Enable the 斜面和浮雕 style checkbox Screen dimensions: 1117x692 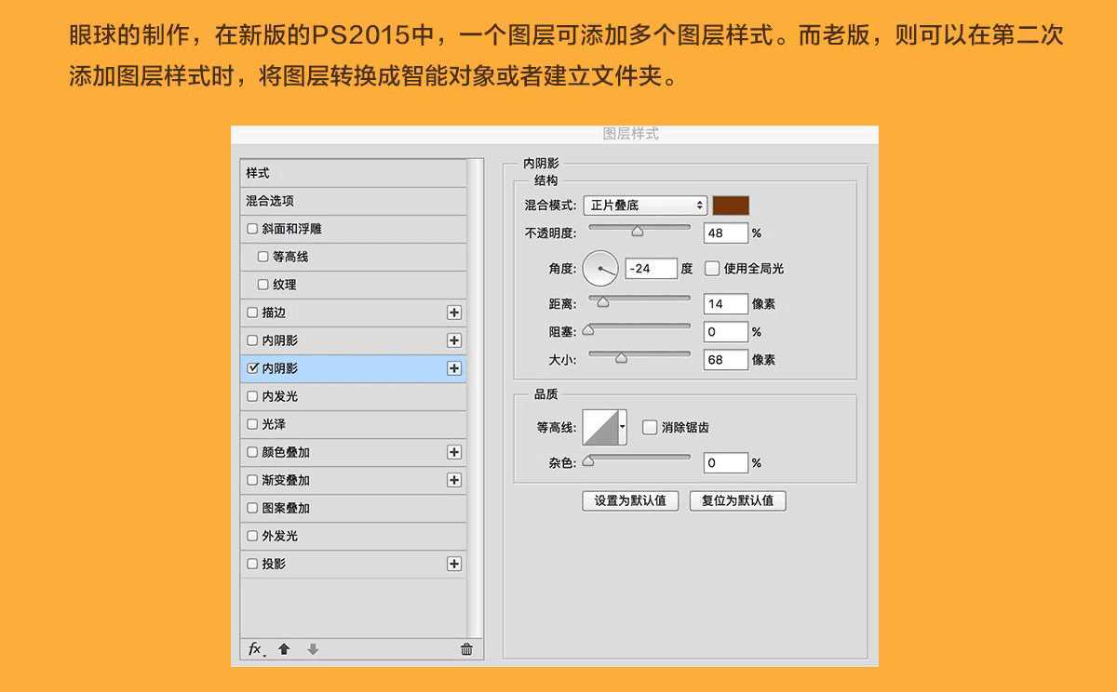click(252, 228)
